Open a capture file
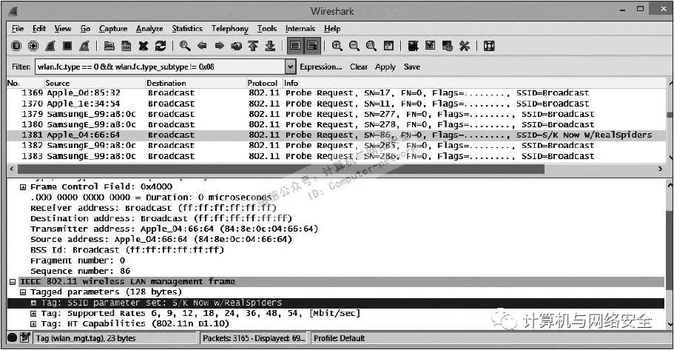674x350 pixels. (109, 46)
